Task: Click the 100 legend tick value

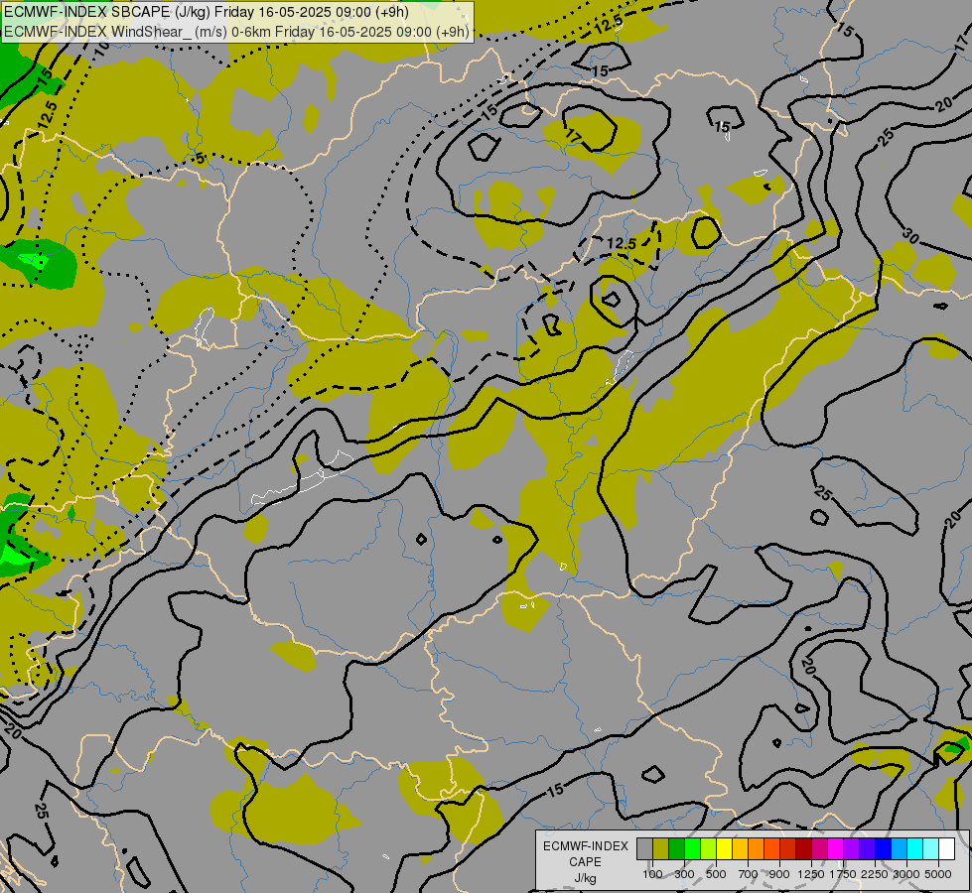Action: coord(652,874)
